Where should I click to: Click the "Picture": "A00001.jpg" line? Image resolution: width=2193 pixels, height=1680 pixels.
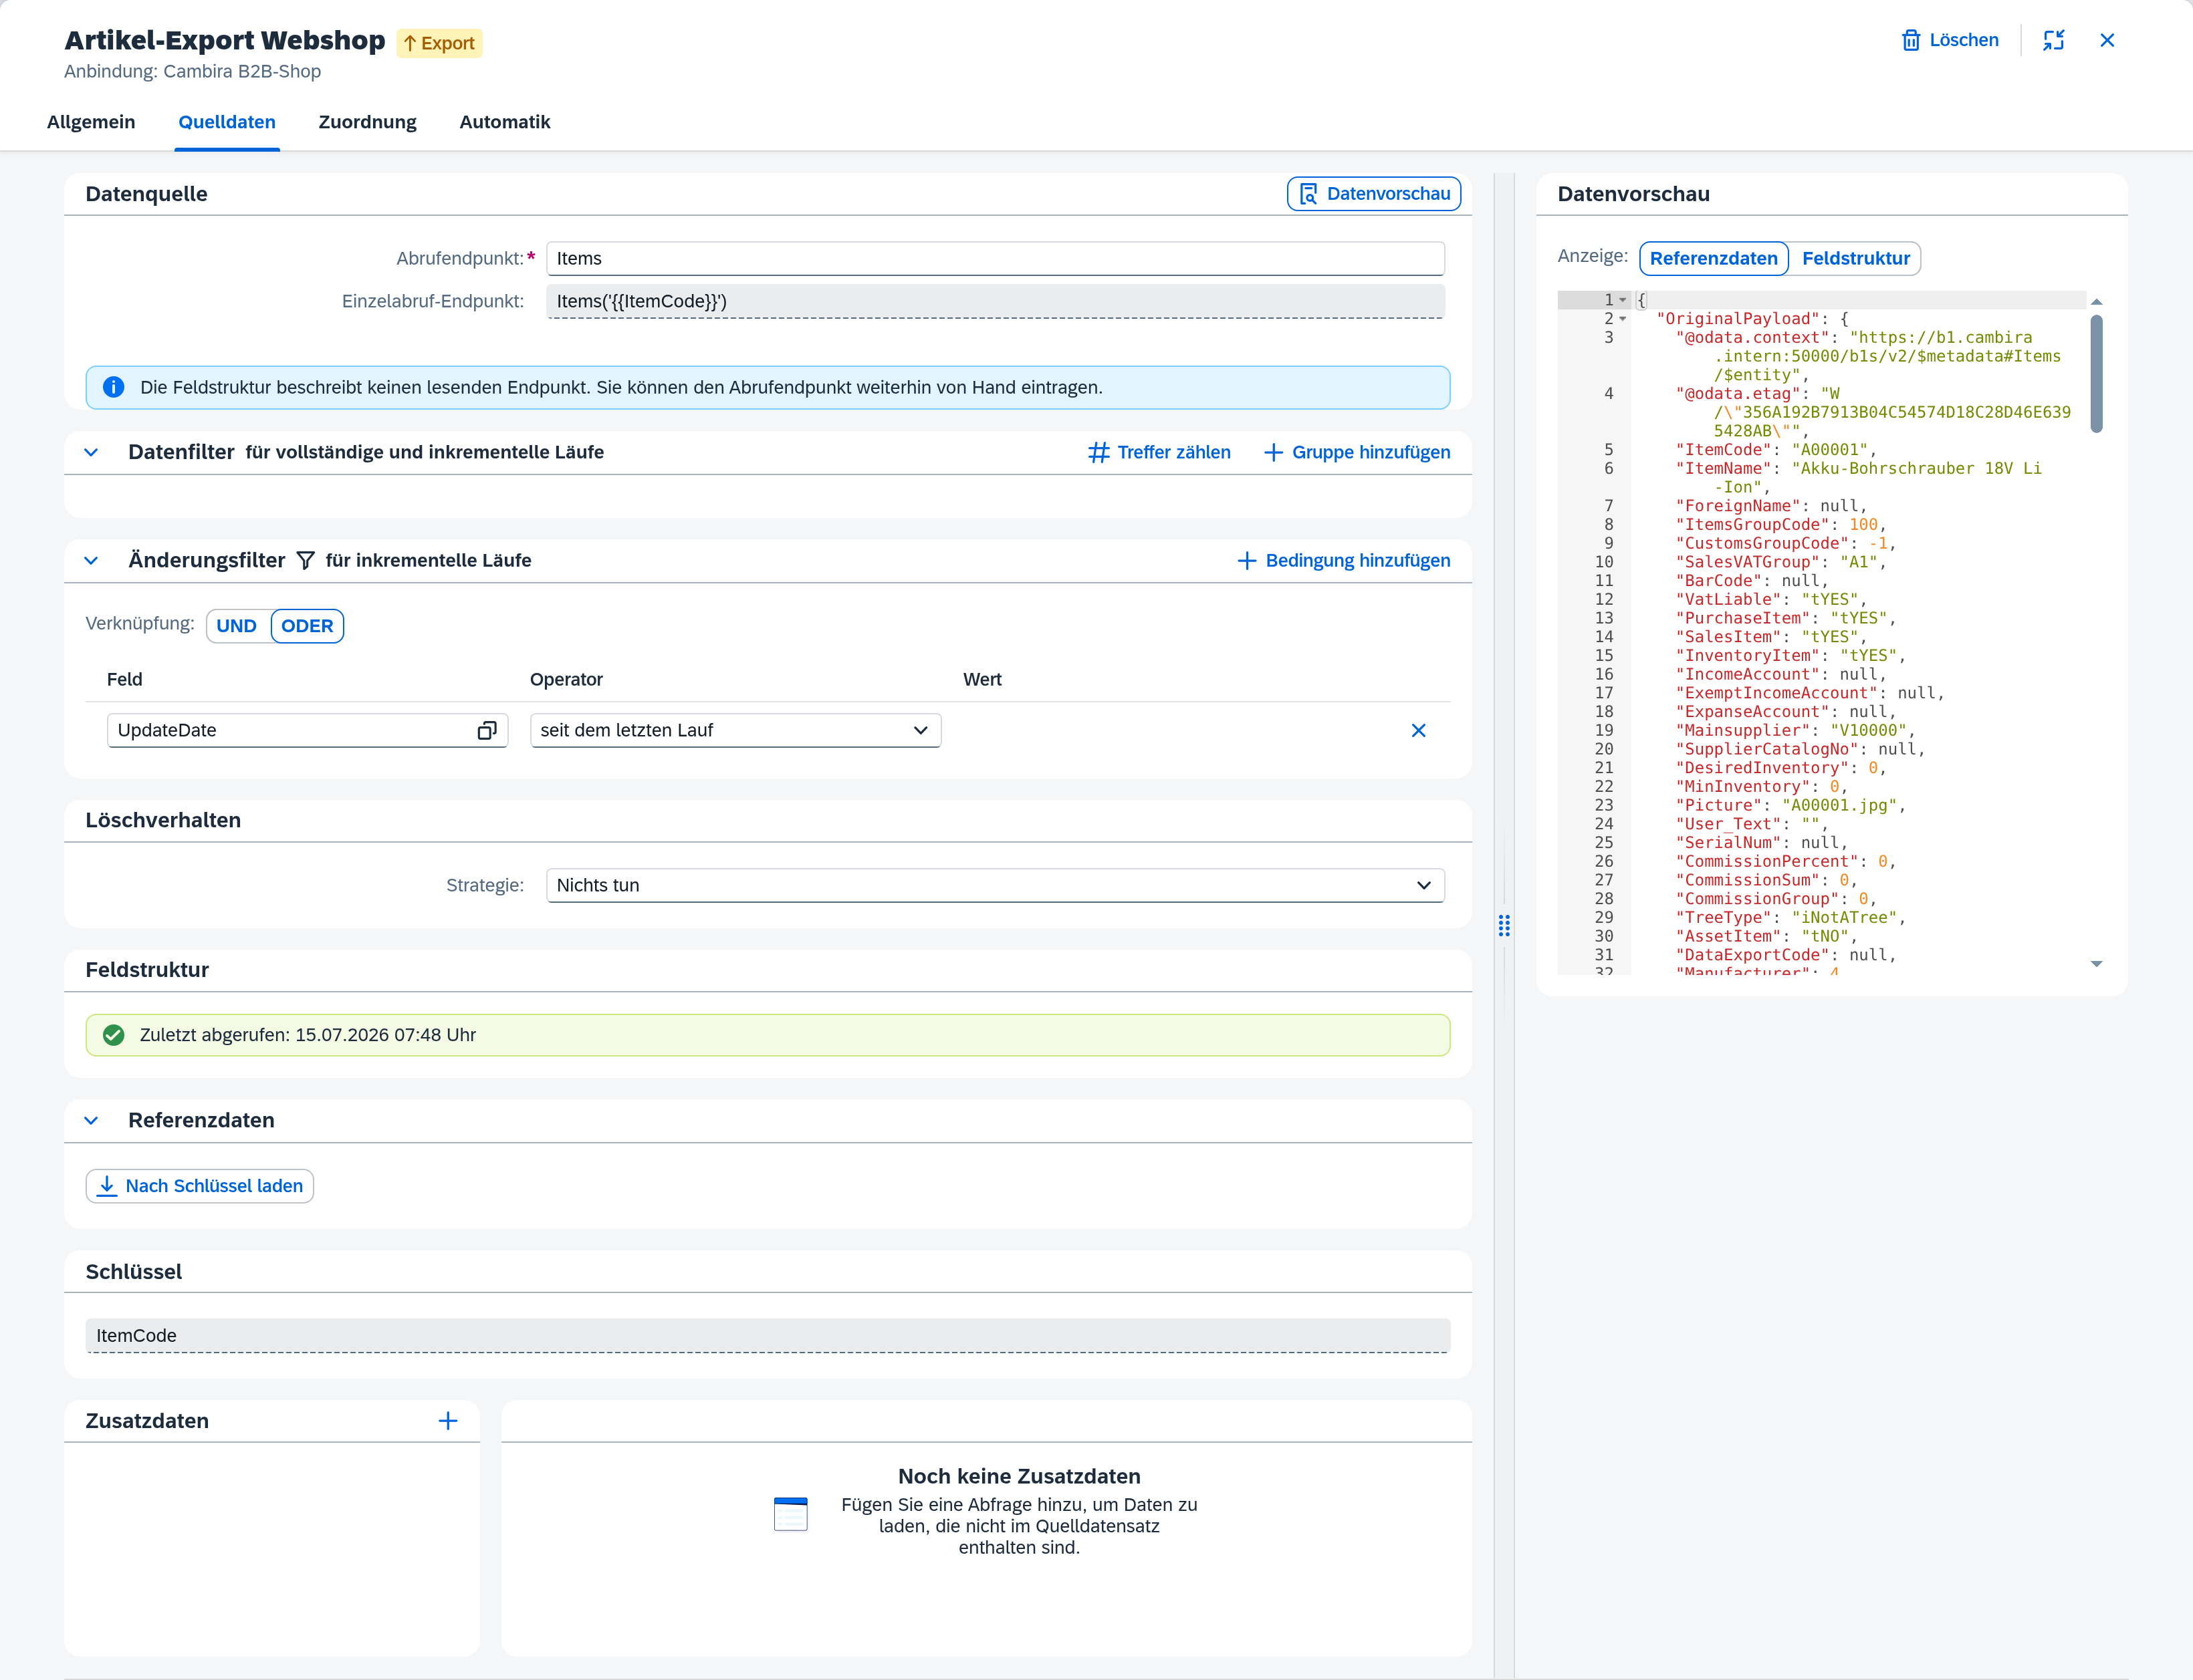point(1791,805)
